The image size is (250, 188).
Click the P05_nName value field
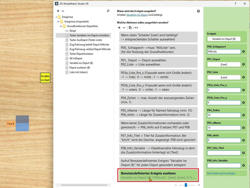click(x=224, y=128)
